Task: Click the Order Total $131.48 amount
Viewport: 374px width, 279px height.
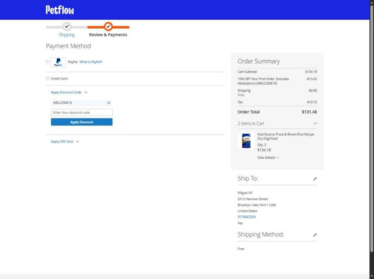Action: point(309,111)
